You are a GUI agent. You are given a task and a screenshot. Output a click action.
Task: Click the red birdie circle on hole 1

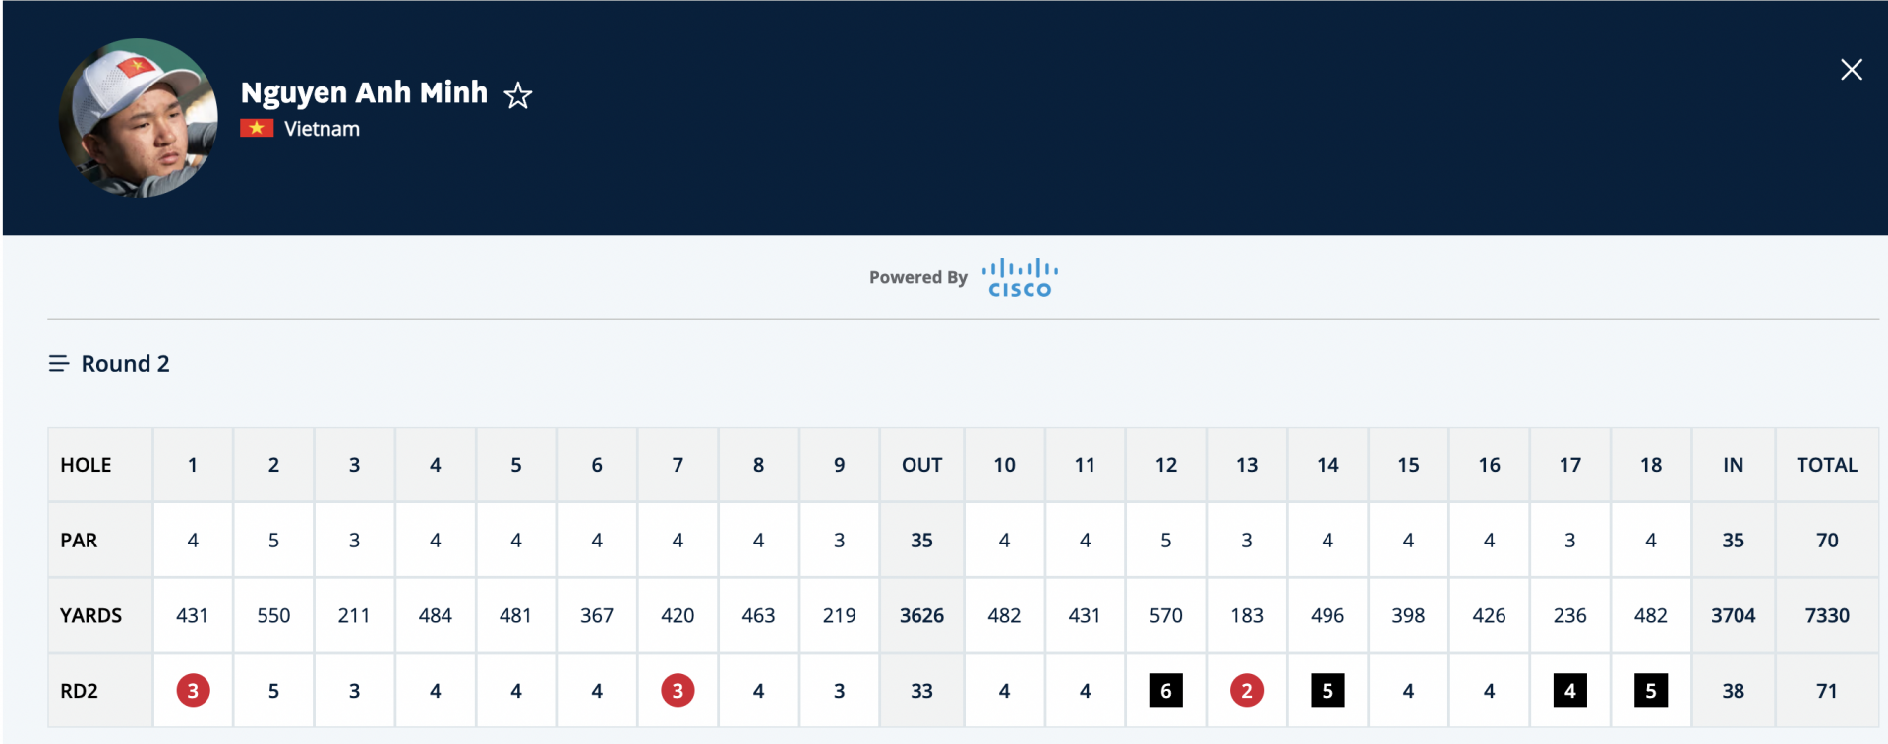click(x=193, y=691)
